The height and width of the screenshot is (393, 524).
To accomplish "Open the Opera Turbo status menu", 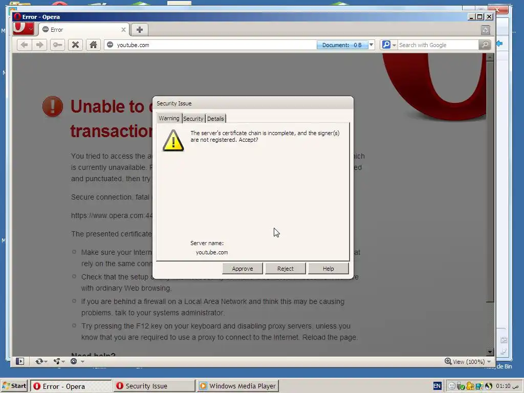I will pos(77,361).
